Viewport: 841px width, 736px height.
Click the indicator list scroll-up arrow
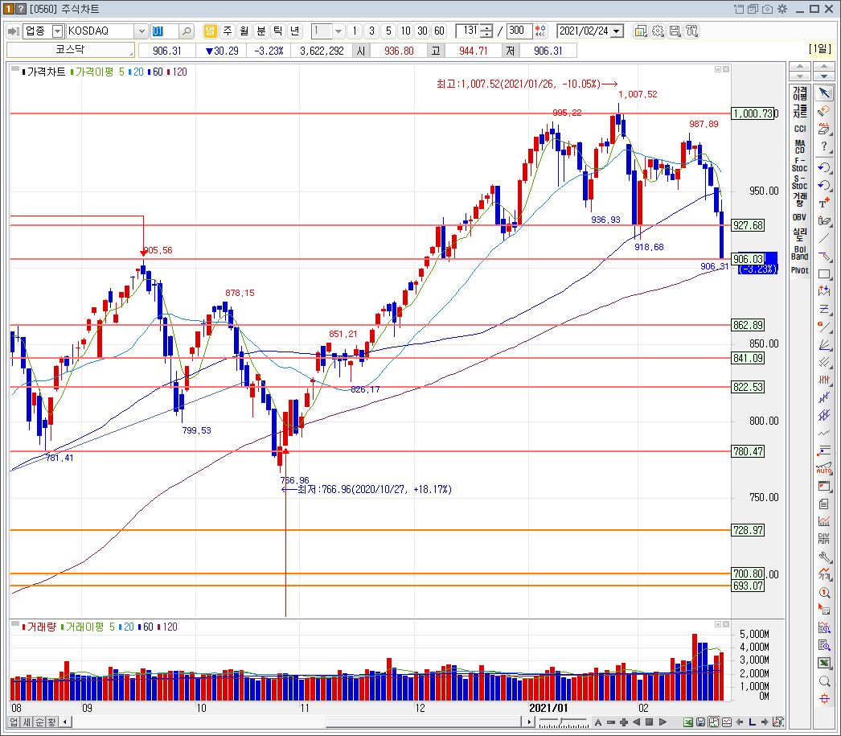pos(800,67)
